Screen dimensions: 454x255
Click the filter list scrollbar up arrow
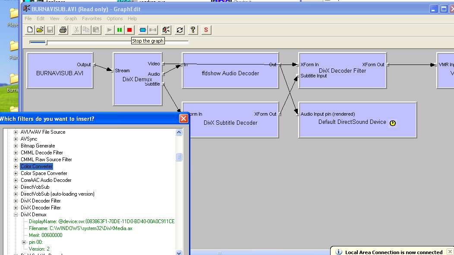[x=179, y=132]
